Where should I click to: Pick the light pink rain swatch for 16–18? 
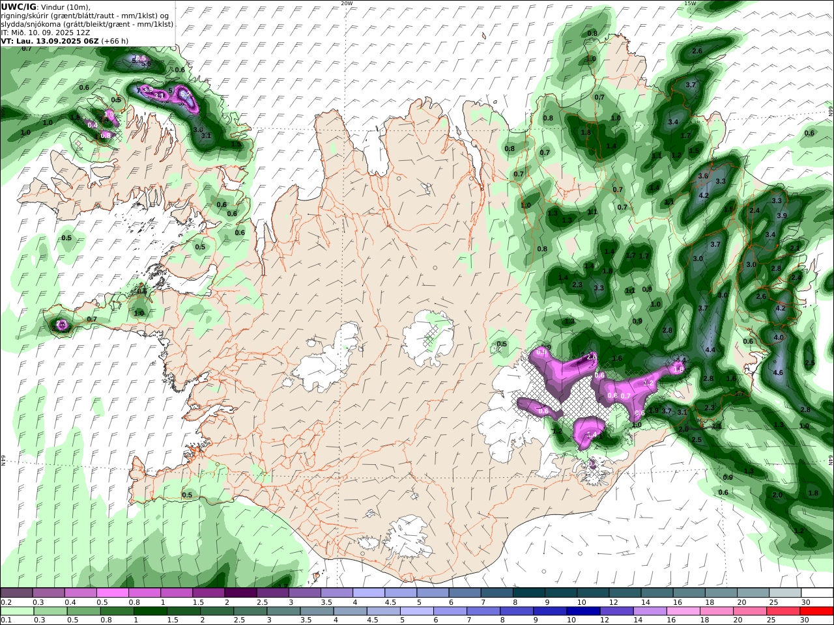point(683,611)
